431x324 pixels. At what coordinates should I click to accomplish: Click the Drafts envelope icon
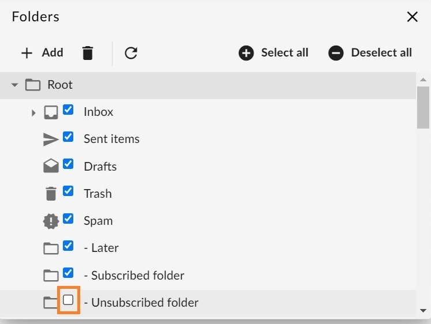coord(51,166)
